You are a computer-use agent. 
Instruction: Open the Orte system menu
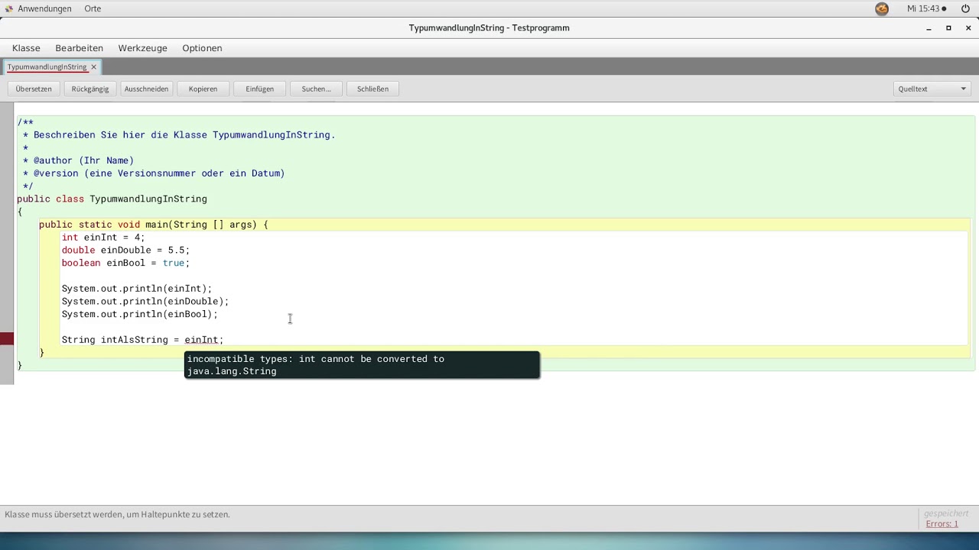93,8
